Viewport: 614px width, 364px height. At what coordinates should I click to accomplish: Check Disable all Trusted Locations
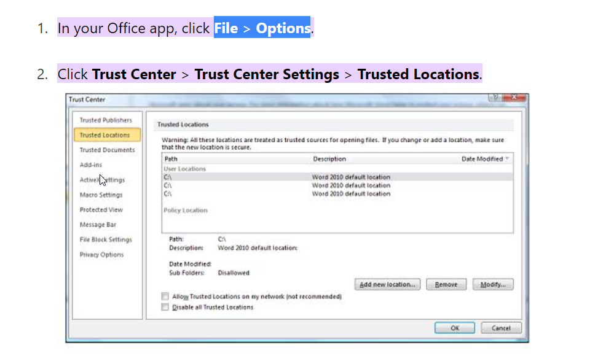click(165, 308)
